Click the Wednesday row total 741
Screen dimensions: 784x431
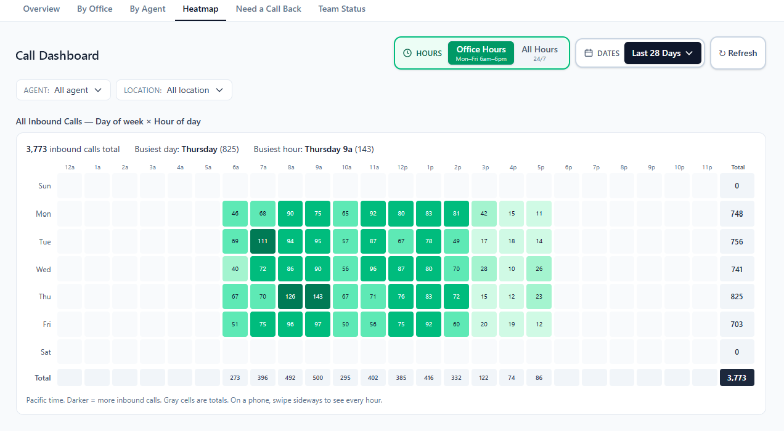coord(737,269)
